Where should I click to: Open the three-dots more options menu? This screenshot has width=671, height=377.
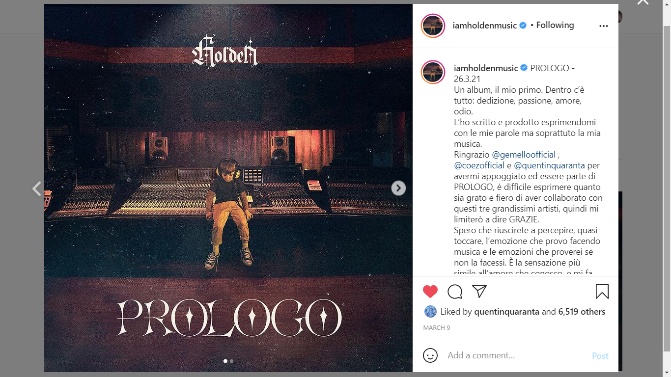604,26
